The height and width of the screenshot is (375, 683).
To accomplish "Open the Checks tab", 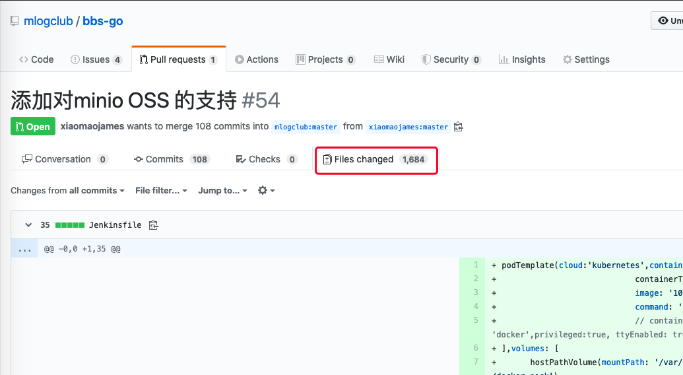I will [266, 159].
